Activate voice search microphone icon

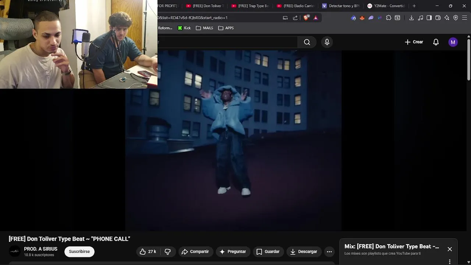coord(327,42)
